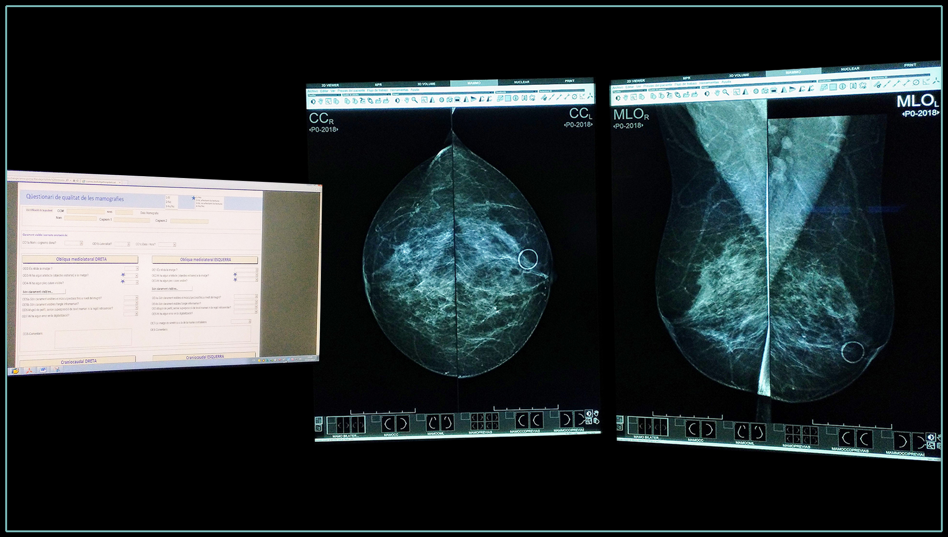Open the OD1a-Nom i cognoms dona dropdown
The image size is (948, 537).
[73, 243]
